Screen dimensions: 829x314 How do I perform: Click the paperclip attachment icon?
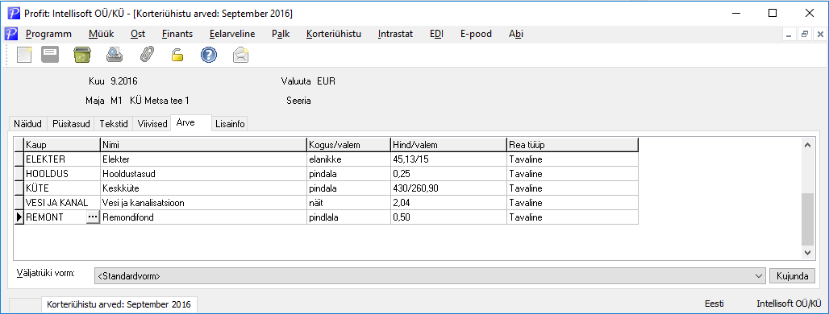pyautogui.click(x=146, y=55)
